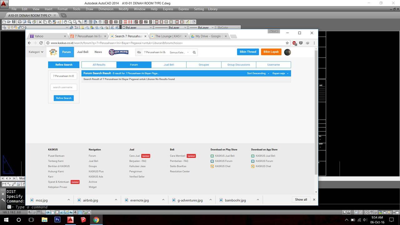Click the Chrome reload page icon
400x225 pixels.
41,43
